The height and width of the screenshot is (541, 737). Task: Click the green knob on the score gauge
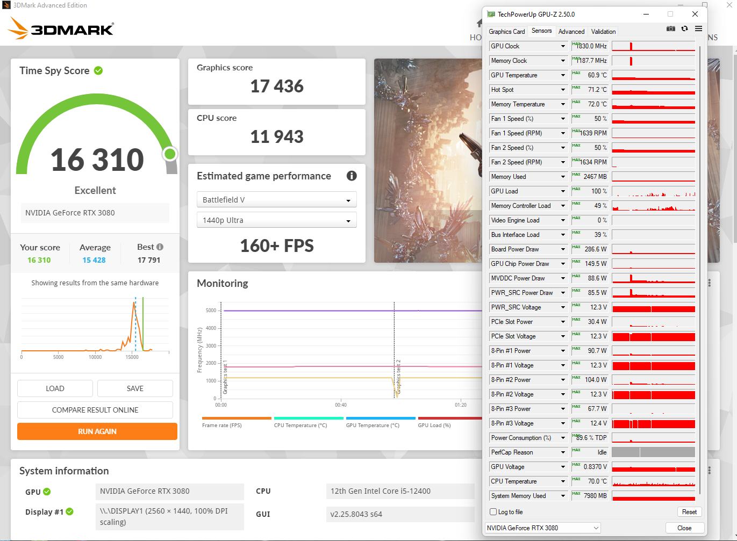tap(170, 154)
